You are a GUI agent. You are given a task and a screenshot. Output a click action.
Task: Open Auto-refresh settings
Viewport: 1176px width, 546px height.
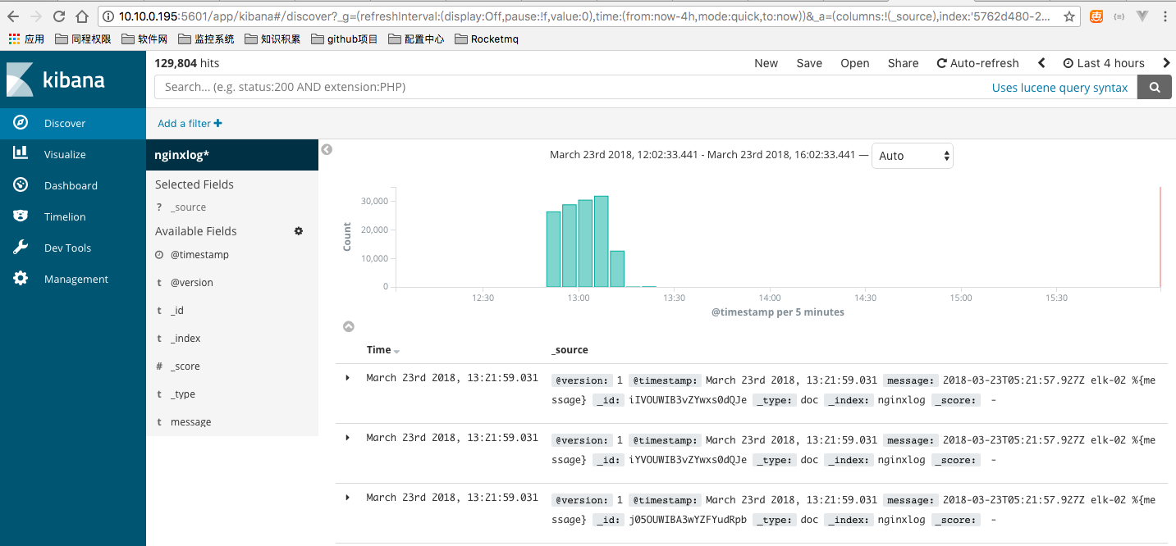(x=978, y=63)
